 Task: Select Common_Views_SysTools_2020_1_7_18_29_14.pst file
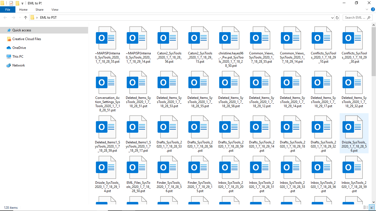[x=292, y=45]
